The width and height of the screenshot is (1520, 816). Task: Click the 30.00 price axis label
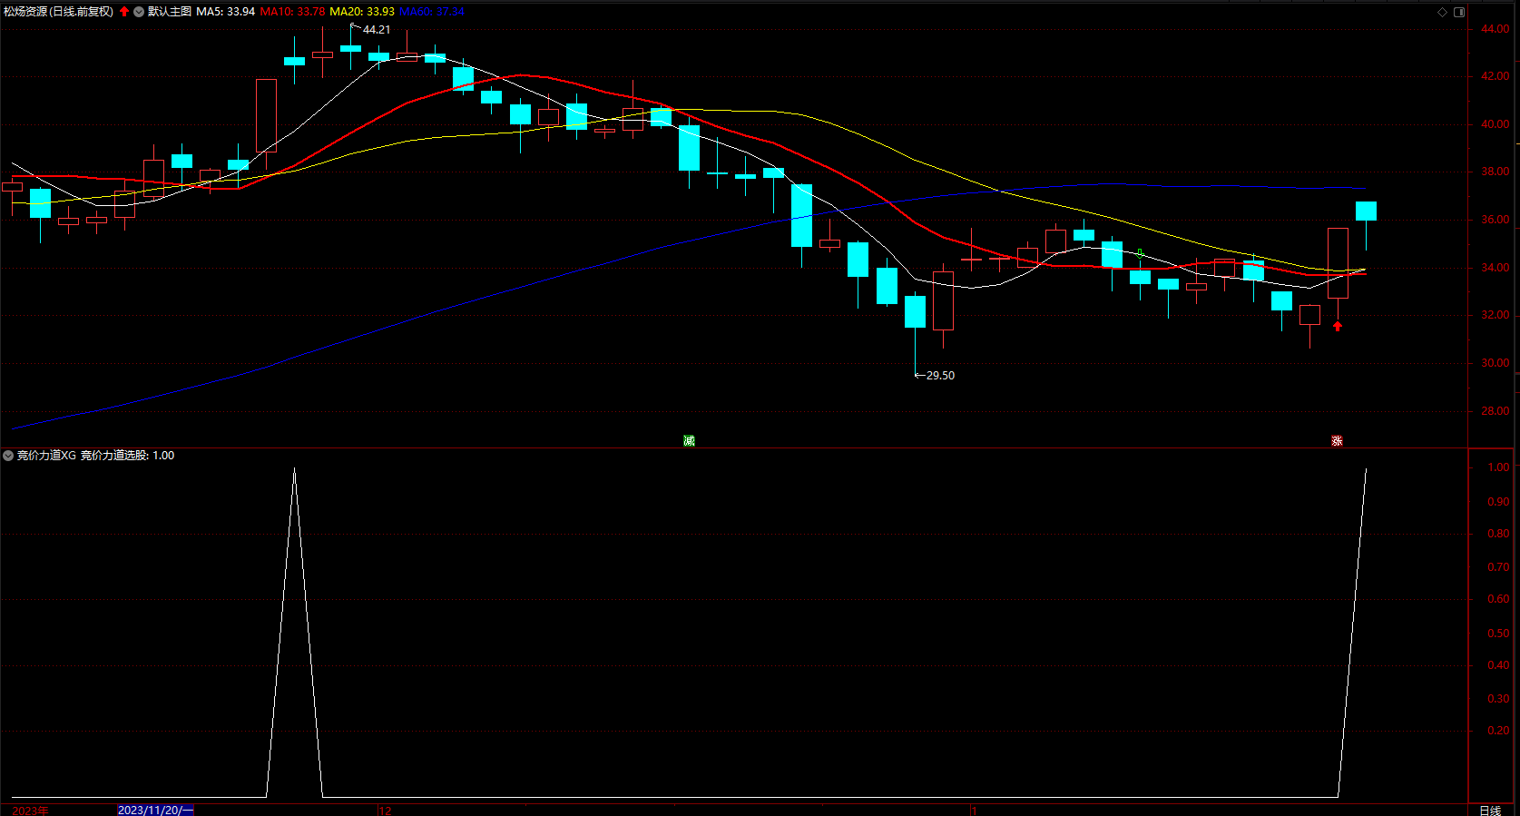point(1495,363)
